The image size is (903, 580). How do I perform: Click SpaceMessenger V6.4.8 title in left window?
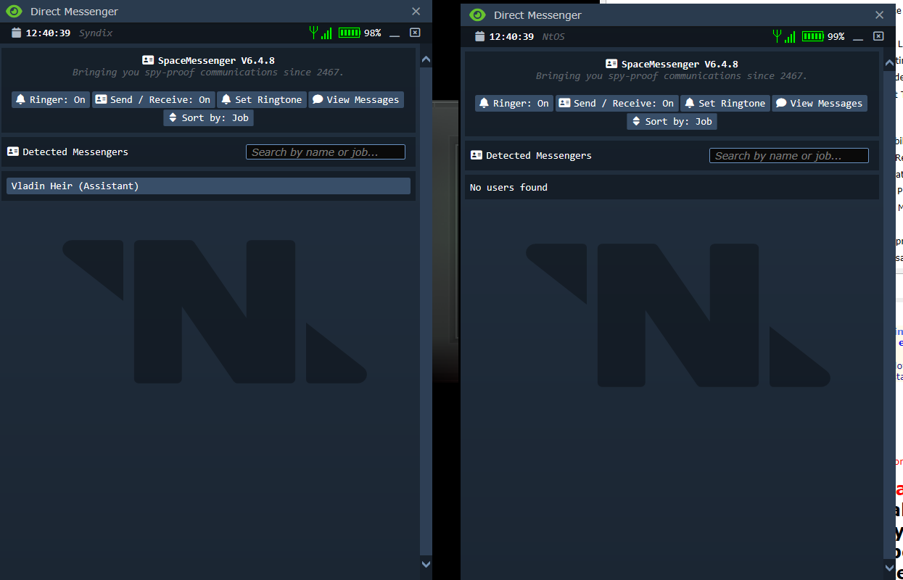(216, 61)
